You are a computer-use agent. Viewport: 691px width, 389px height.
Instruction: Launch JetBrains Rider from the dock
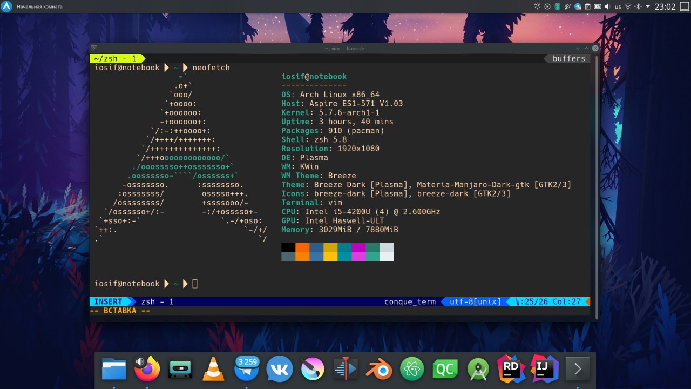(x=511, y=370)
